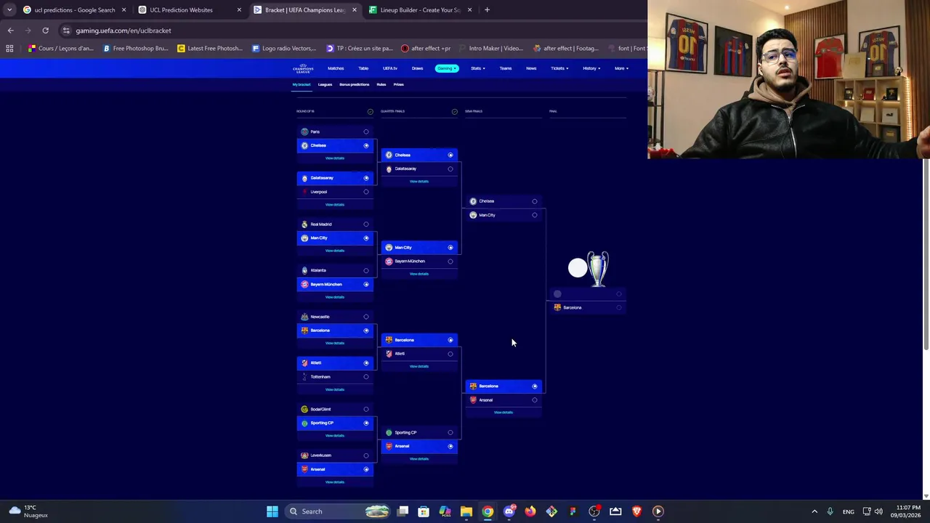Viewport: 930px width, 523px height.
Task: Pick Arsenal in the semi-finals
Action: 504,400
